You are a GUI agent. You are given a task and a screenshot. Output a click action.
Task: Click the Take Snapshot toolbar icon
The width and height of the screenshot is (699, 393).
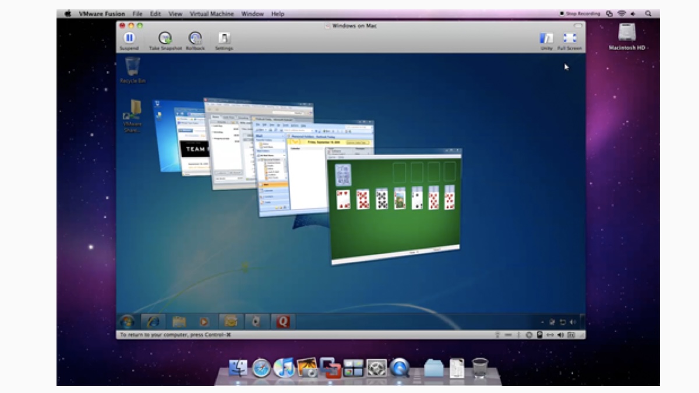[165, 38]
